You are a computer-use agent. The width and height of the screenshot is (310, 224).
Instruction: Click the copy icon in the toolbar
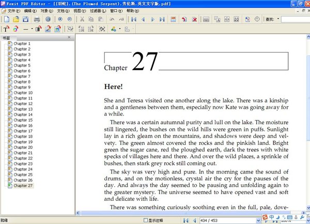91,19
